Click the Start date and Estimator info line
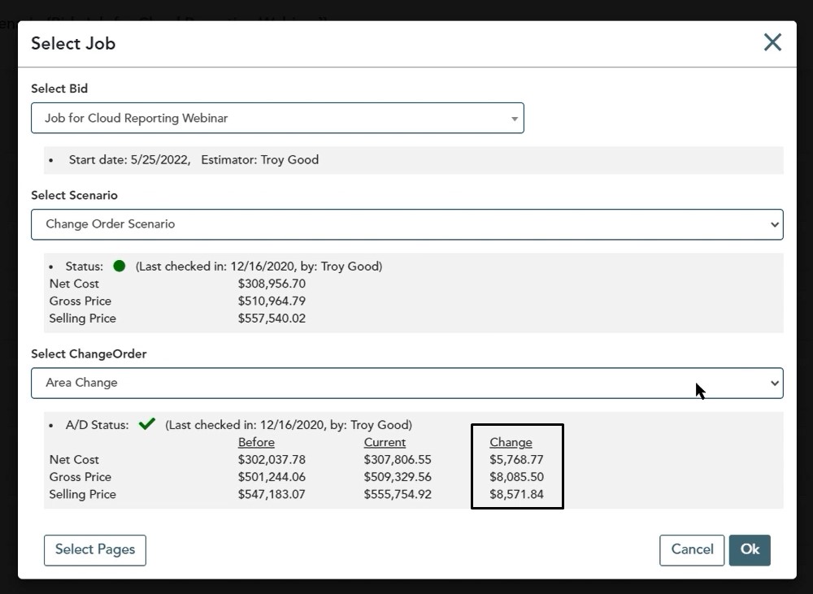 click(x=193, y=160)
